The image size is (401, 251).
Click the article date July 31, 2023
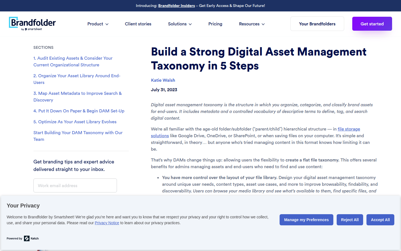(164, 90)
